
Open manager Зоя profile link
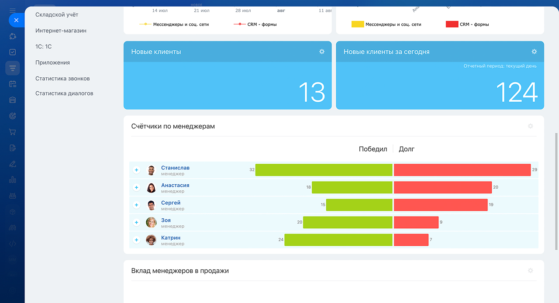(x=166, y=220)
